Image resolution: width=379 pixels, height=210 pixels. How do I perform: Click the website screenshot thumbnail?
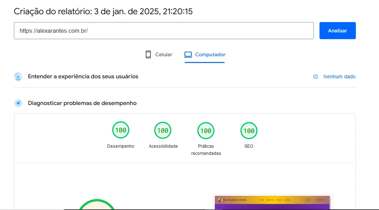(x=272, y=202)
